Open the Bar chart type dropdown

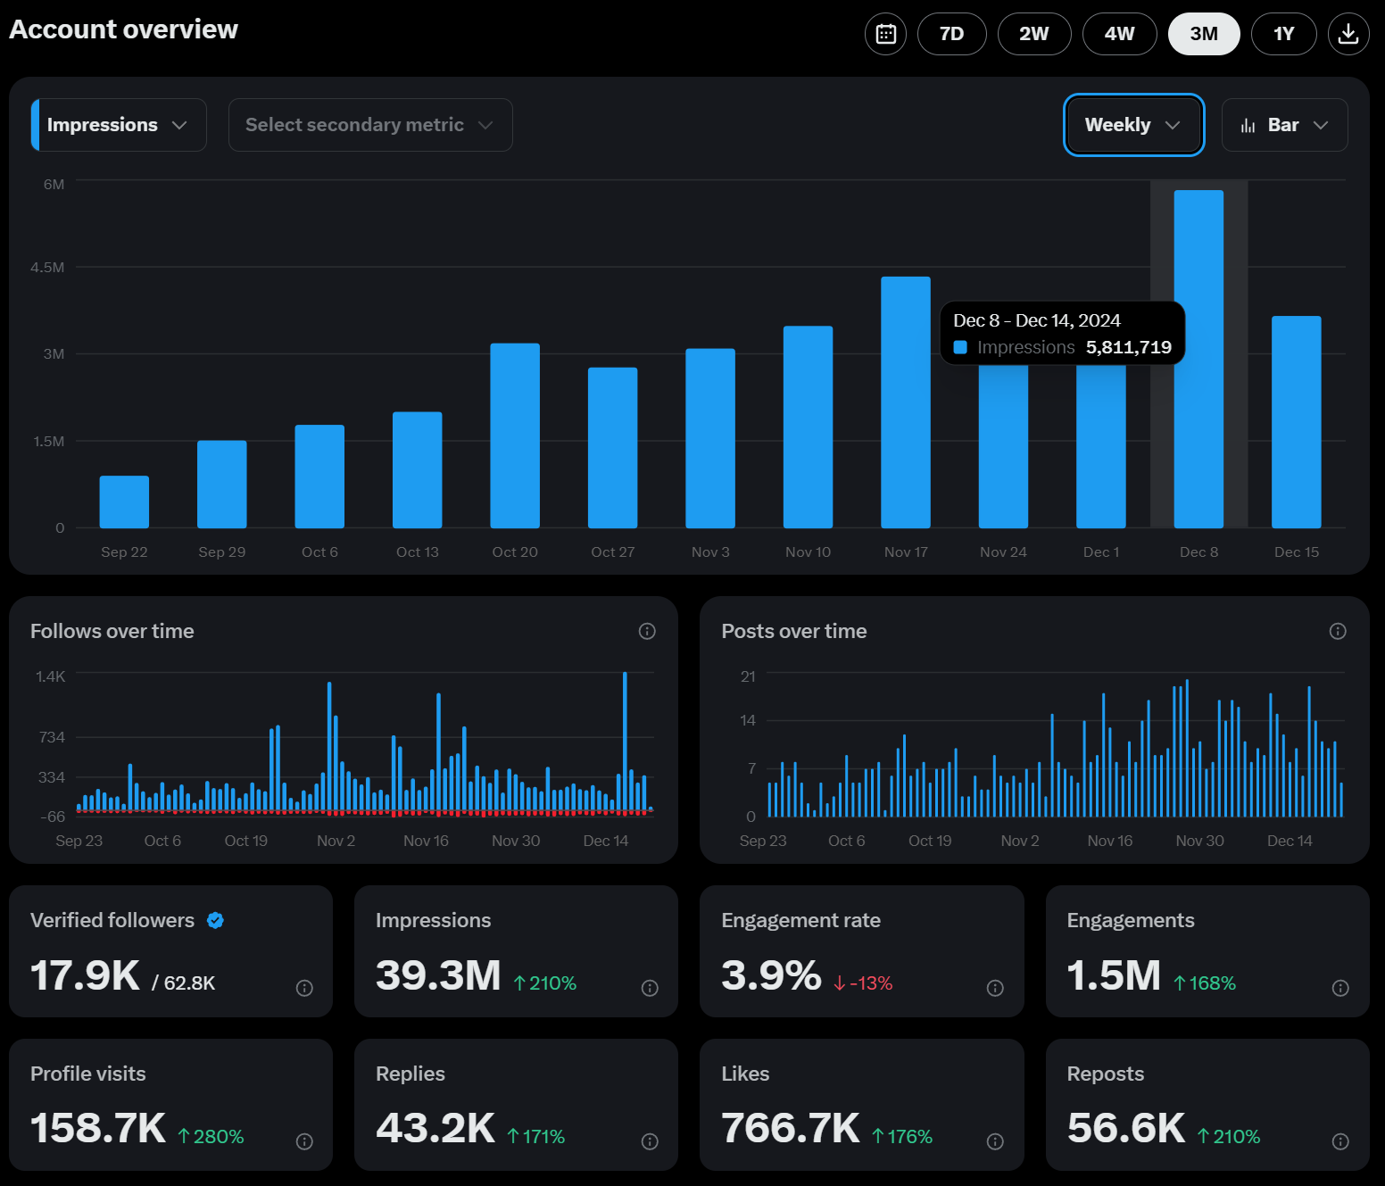point(1283,125)
